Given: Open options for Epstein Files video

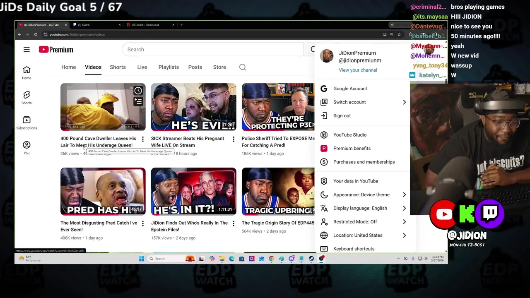Looking at the screenshot, I should click(x=234, y=223).
